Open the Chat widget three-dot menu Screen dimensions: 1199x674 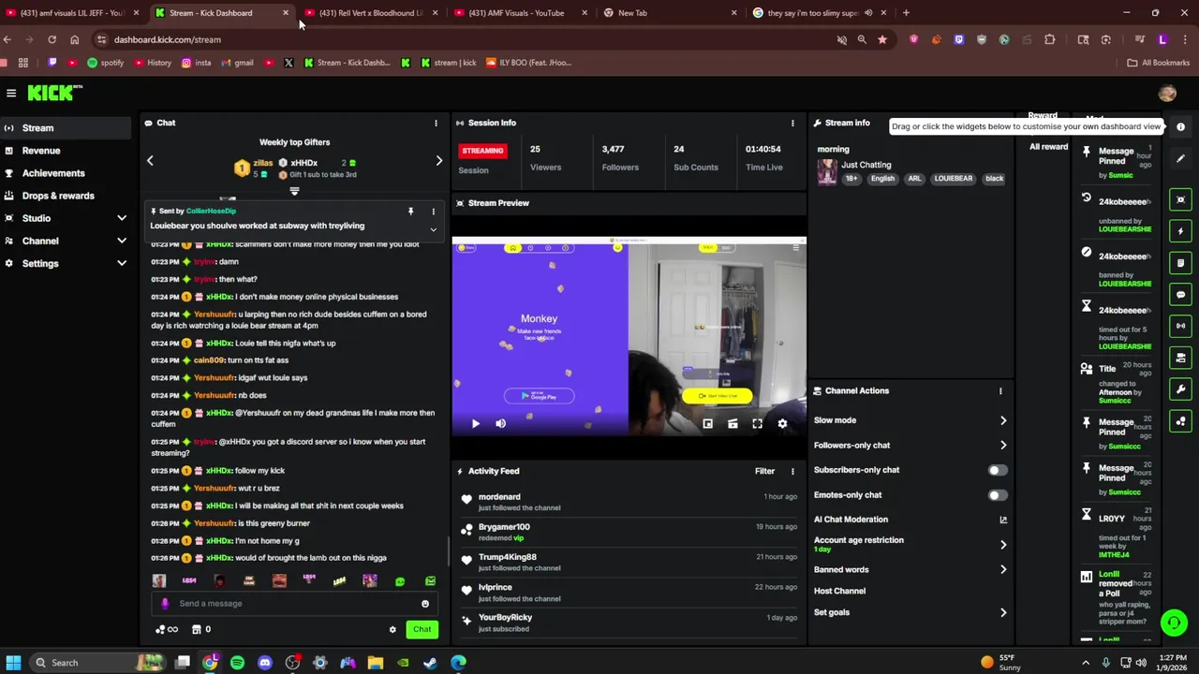[x=436, y=123]
